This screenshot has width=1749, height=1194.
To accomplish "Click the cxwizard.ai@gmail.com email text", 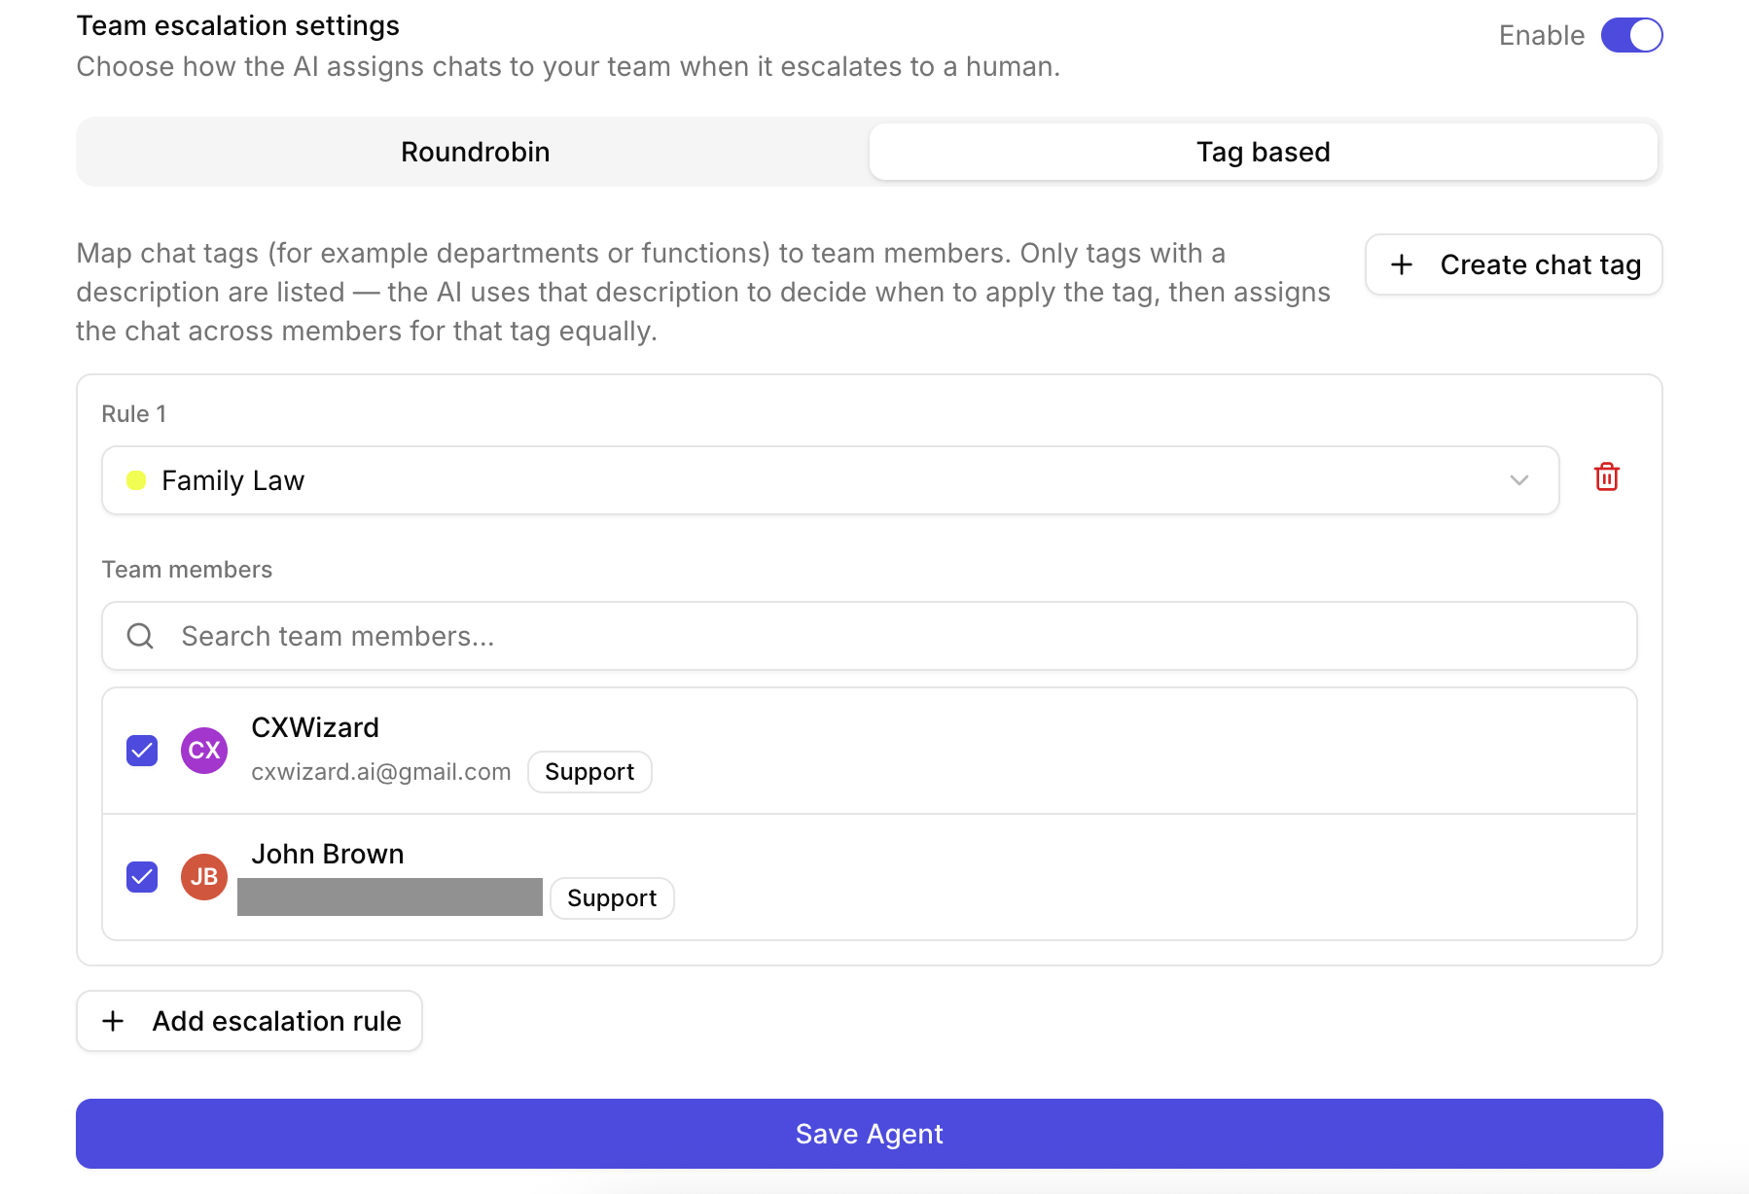I will (381, 772).
